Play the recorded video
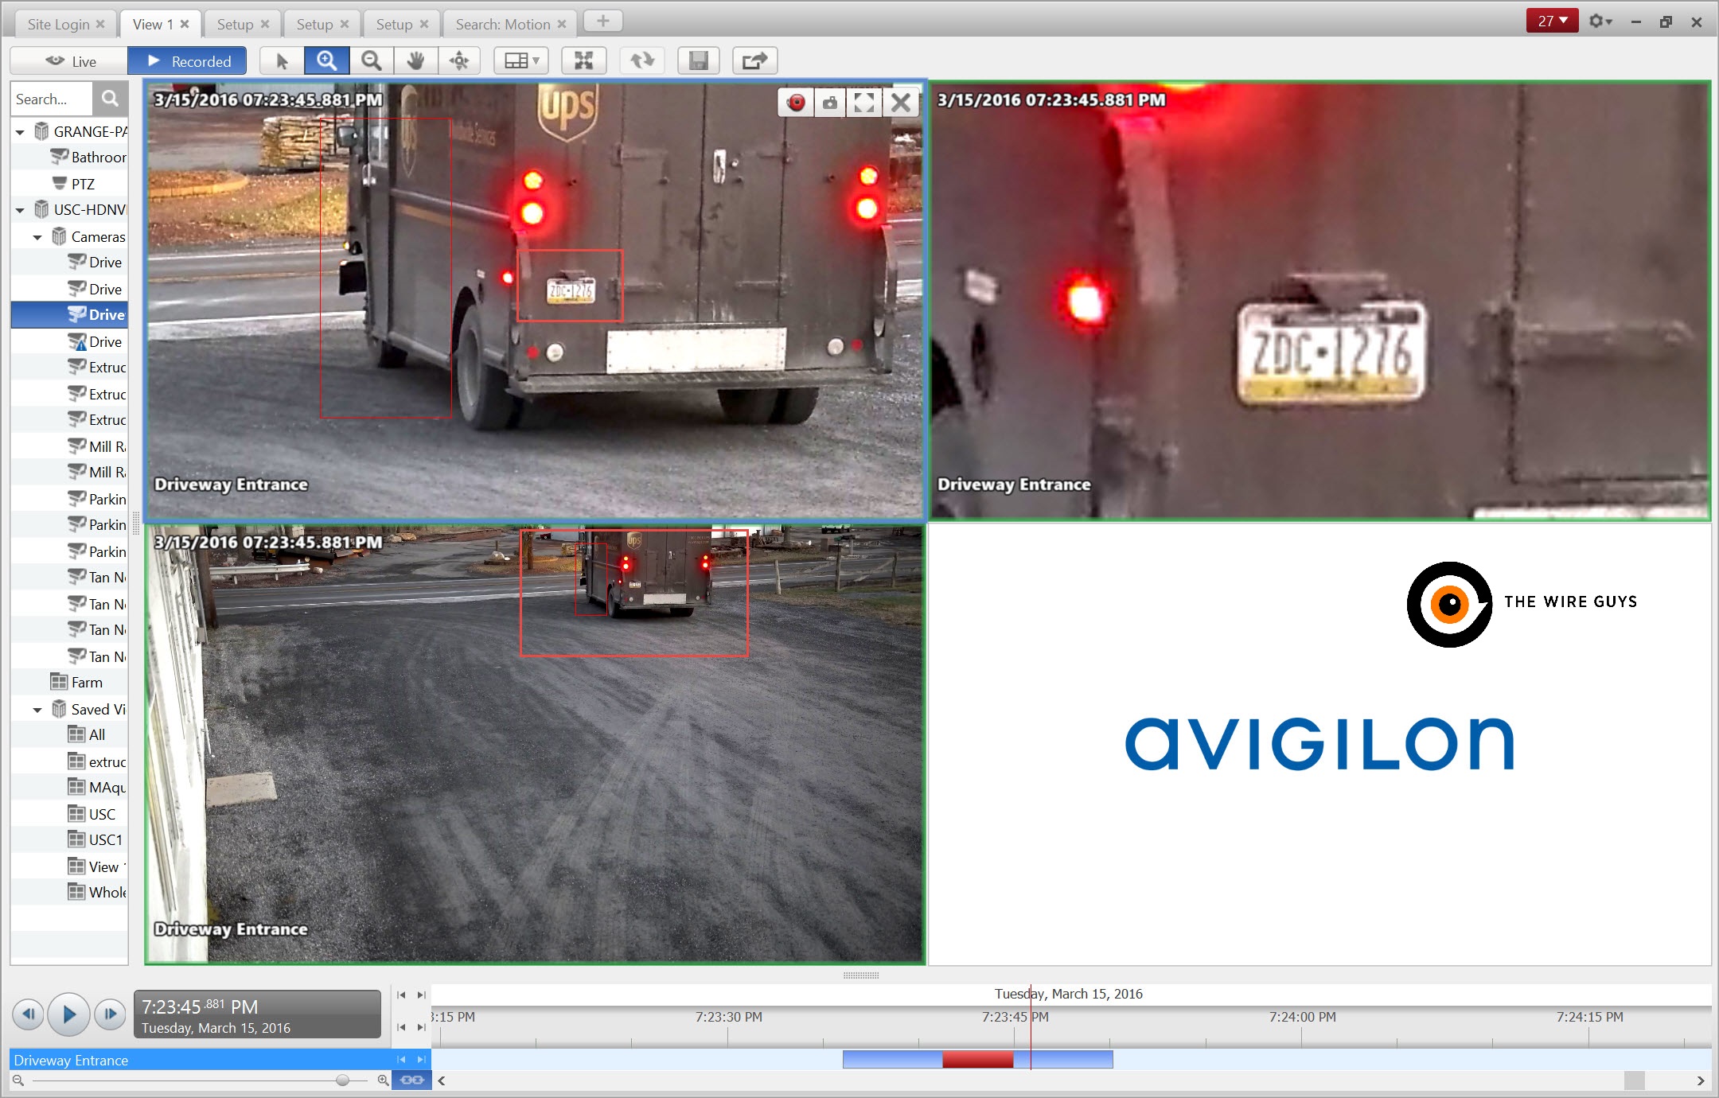 [x=68, y=1014]
